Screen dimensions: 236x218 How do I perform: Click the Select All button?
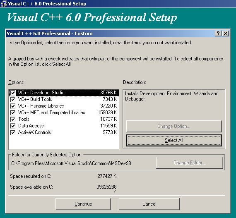[x=174, y=140]
